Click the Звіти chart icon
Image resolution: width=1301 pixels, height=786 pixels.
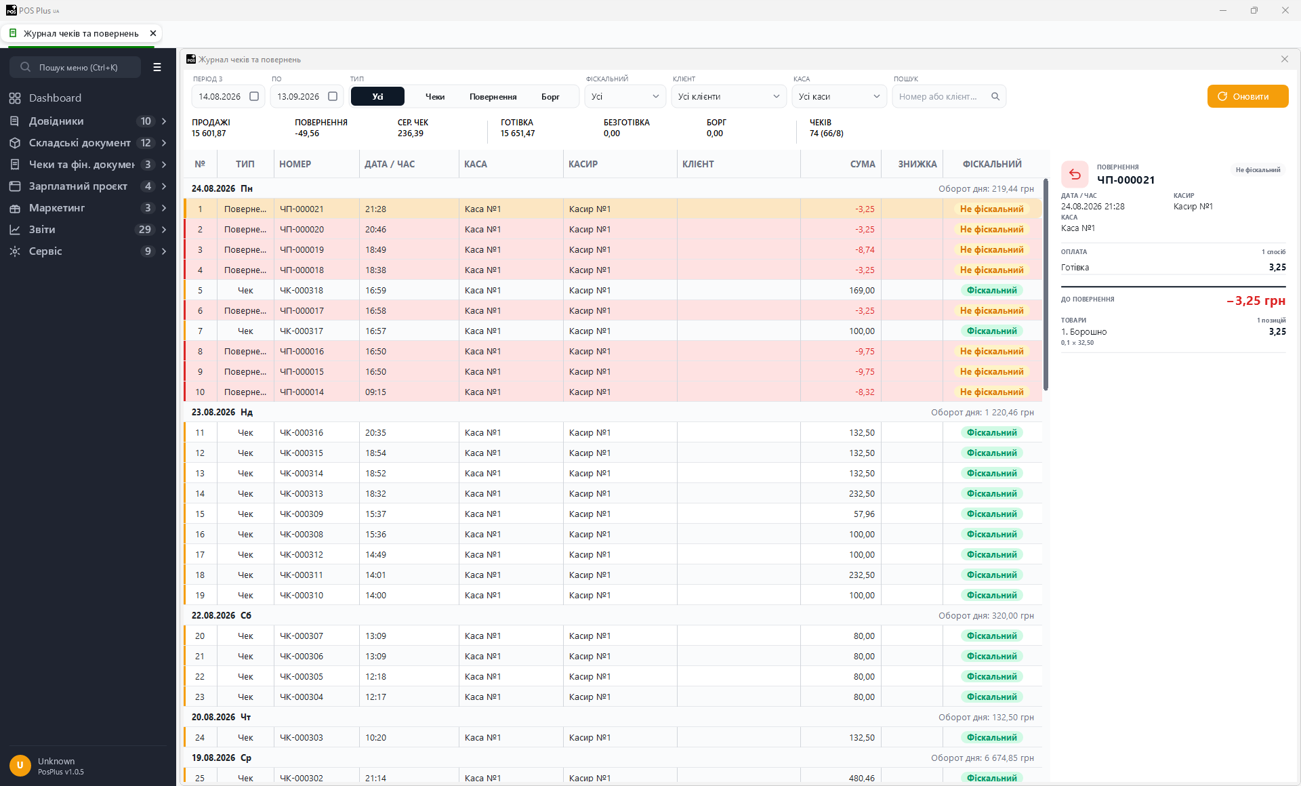15,230
